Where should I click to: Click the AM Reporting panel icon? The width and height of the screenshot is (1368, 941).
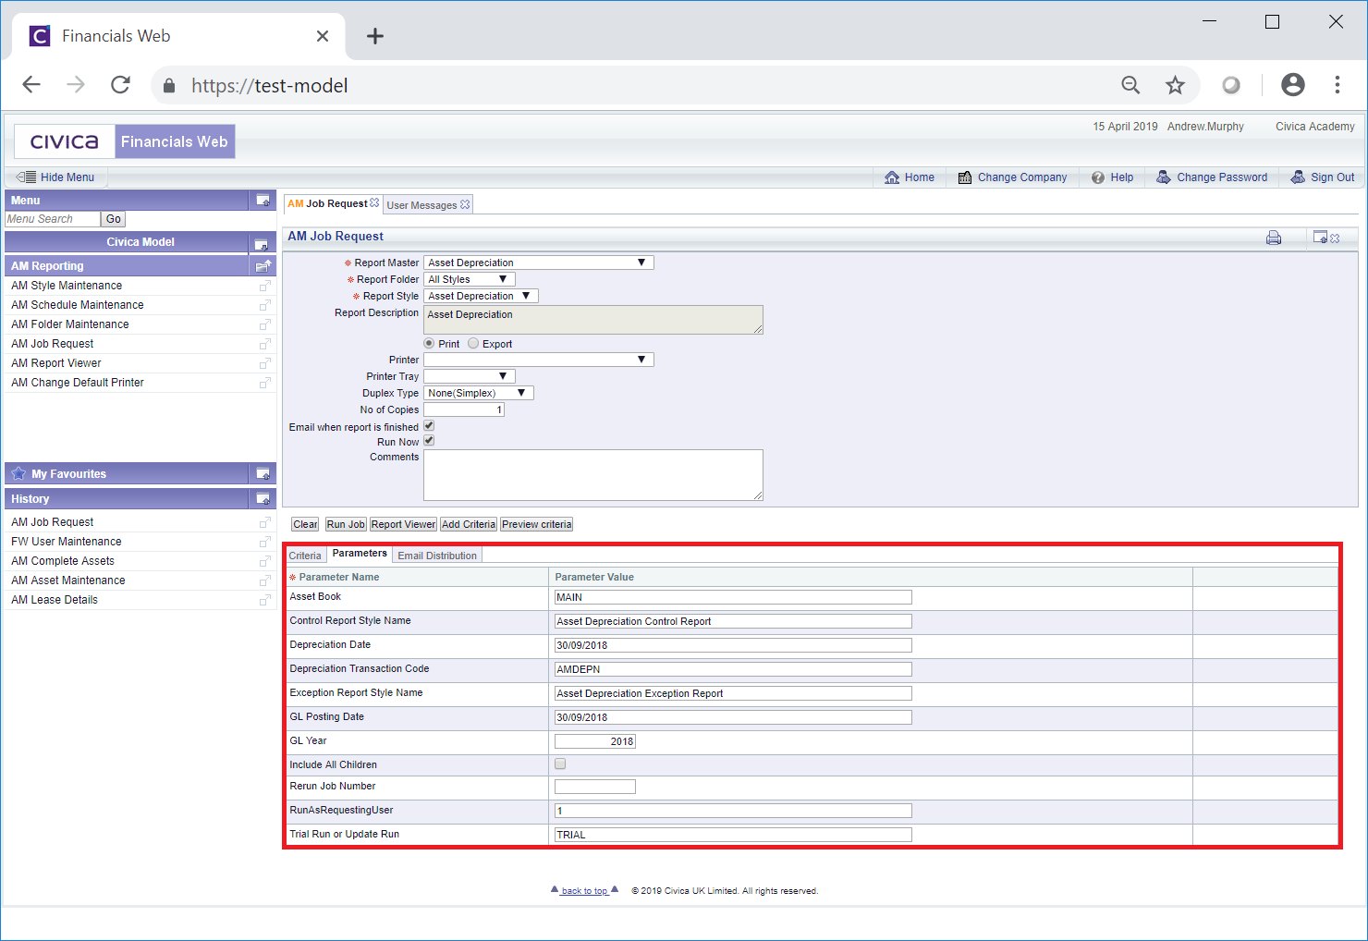263,266
